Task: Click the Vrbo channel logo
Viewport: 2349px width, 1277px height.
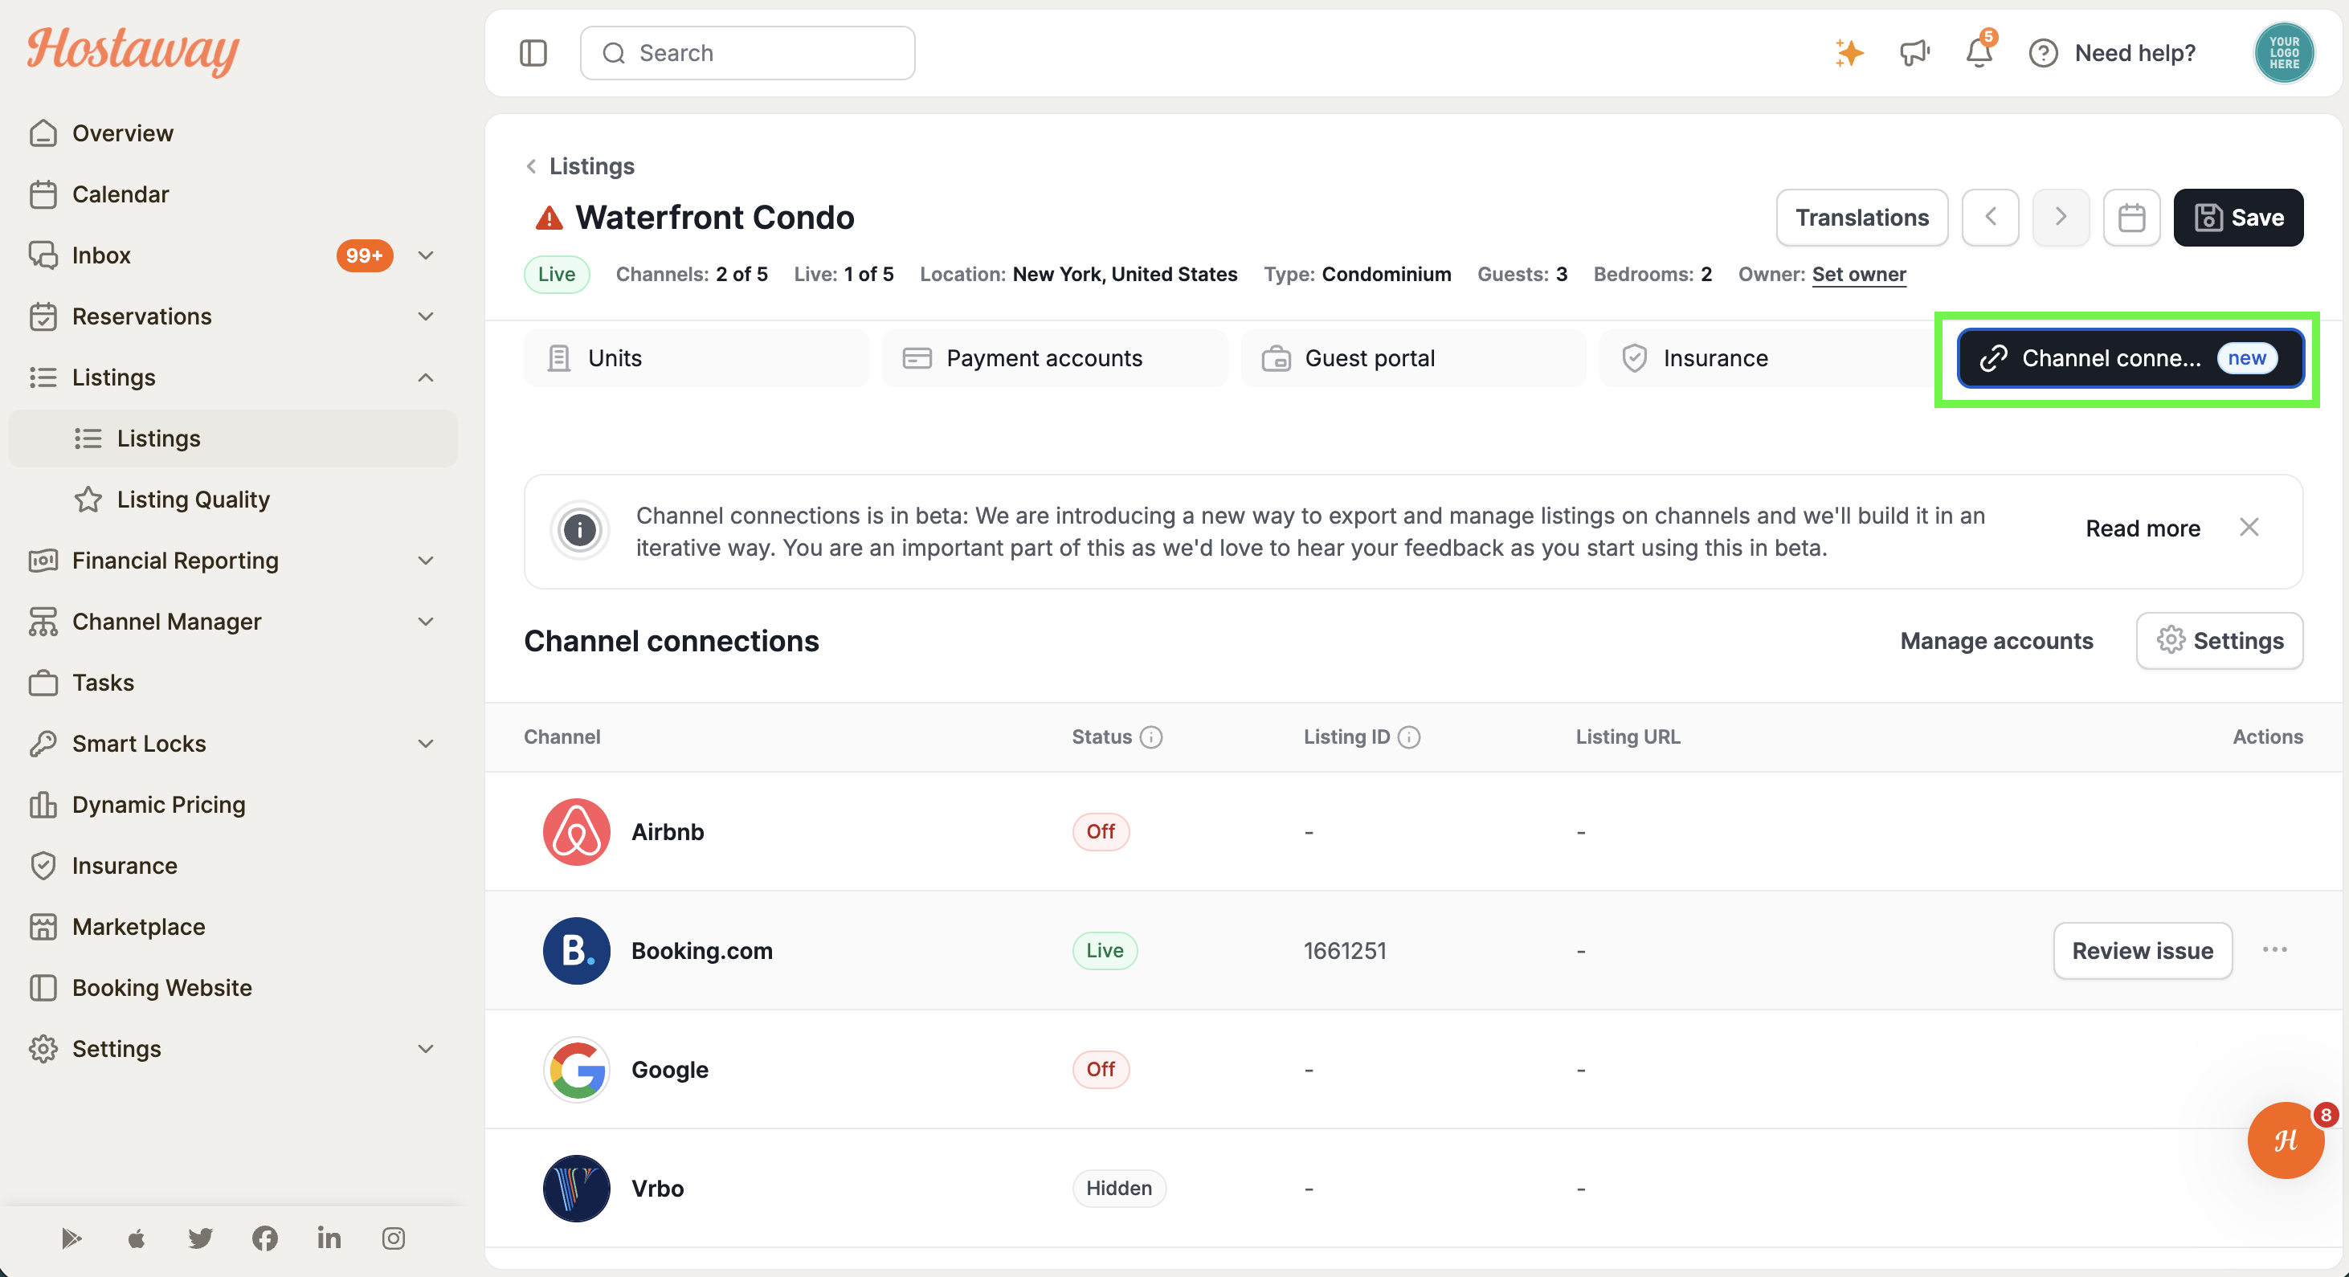Action: click(x=576, y=1189)
